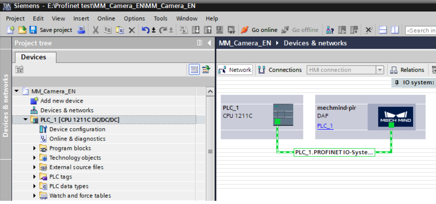Viewport: 436px width, 204px height.
Task: Open the View menu
Action: (58, 19)
